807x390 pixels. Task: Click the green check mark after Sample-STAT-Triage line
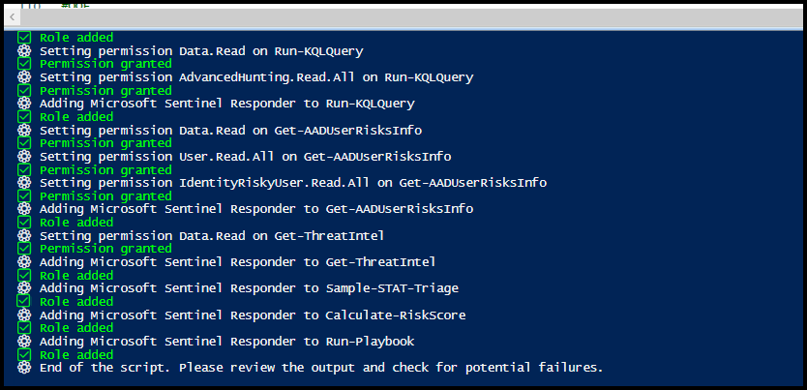(x=24, y=302)
